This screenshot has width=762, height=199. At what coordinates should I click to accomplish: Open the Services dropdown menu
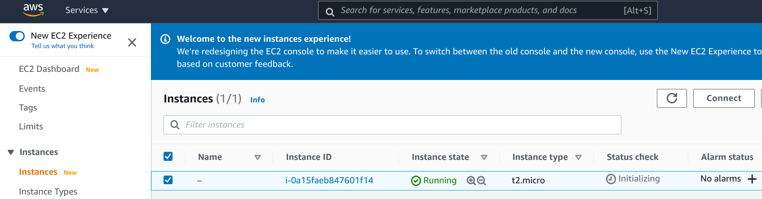point(87,10)
